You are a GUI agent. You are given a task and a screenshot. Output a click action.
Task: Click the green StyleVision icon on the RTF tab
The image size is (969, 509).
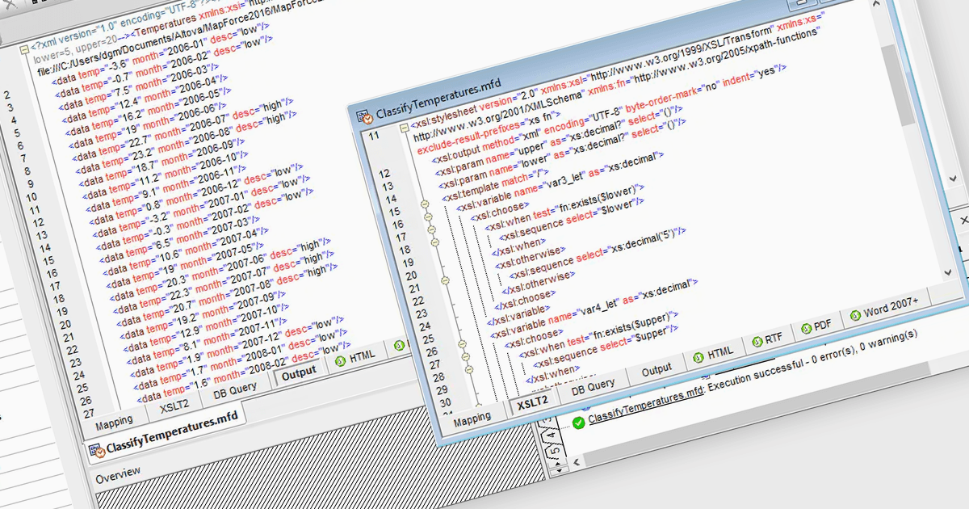[x=757, y=343]
